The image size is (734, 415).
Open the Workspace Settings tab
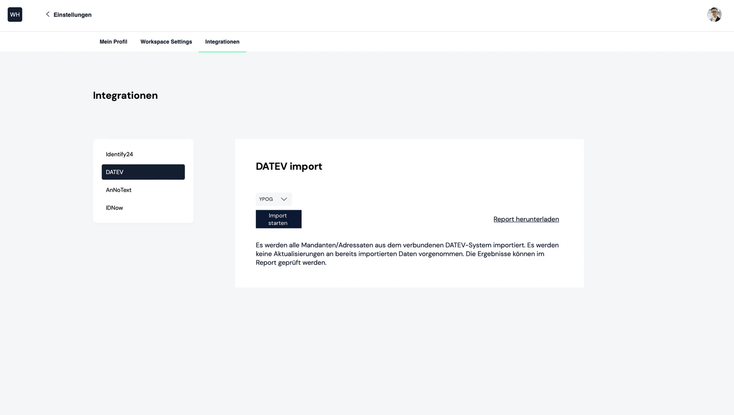click(x=166, y=41)
